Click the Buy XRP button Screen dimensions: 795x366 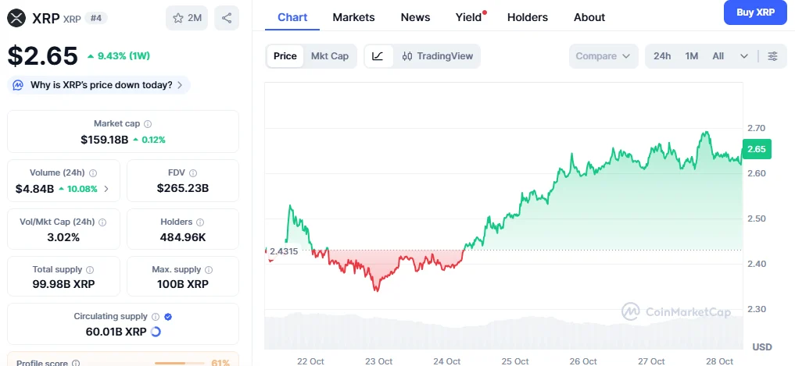pyautogui.click(x=755, y=12)
